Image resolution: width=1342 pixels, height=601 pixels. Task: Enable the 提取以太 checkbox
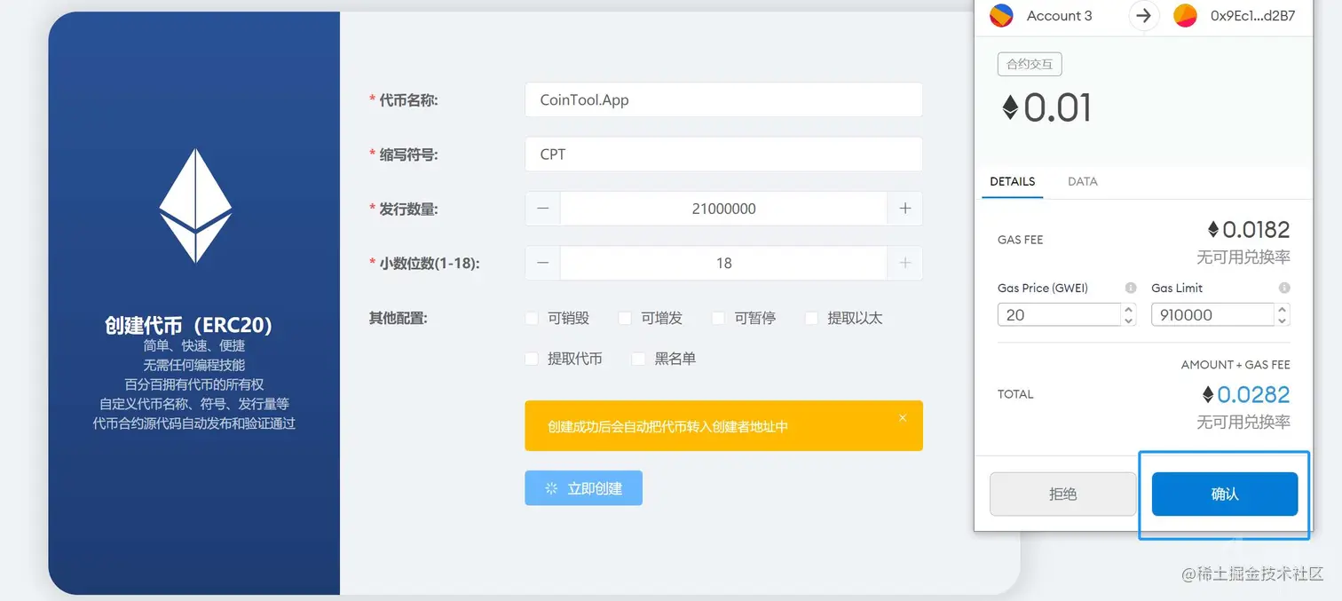(811, 318)
